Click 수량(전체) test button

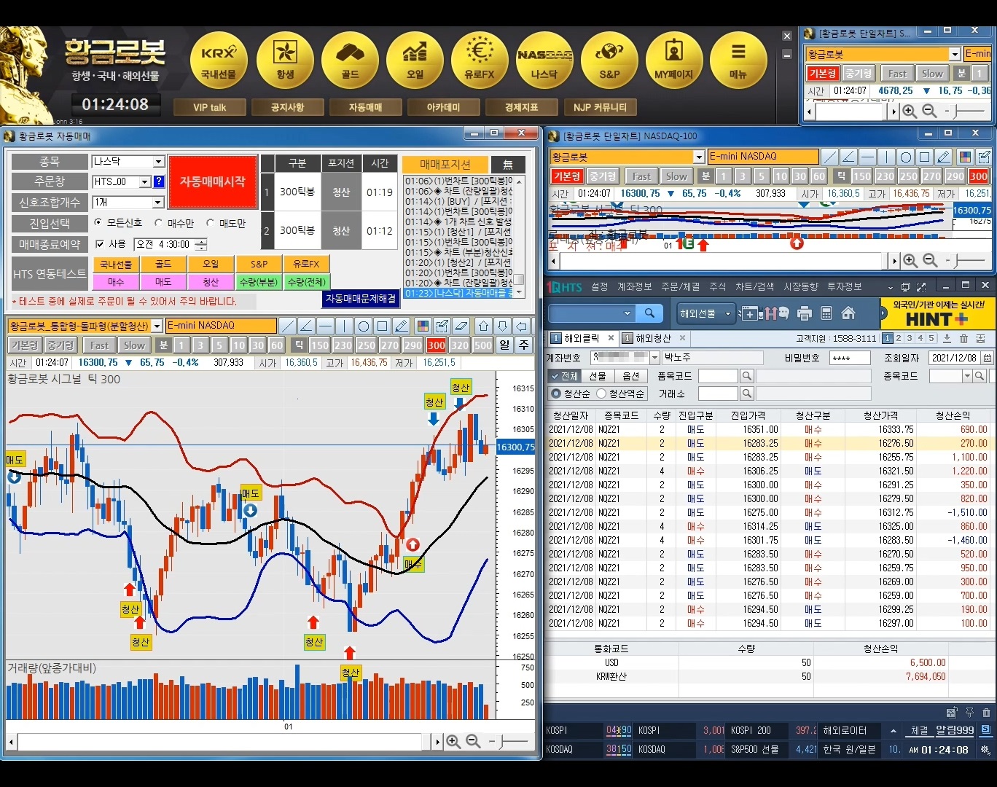[307, 282]
